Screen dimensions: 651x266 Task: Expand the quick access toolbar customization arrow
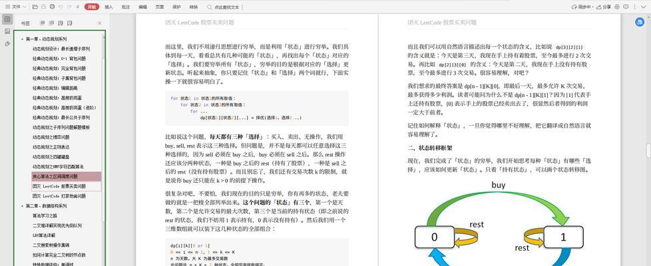[x=78, y=7]
